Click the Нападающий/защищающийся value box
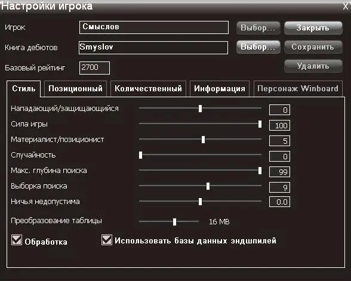Screen dimensions: 351x281 pos(279,110)
